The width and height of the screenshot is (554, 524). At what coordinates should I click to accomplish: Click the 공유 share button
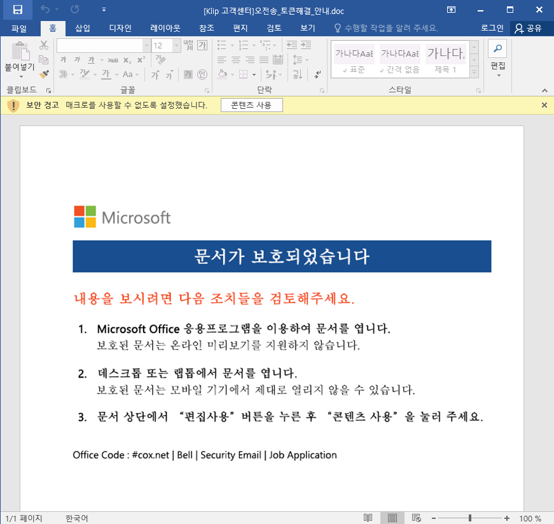pyautogui.click(x=528, y=28)
